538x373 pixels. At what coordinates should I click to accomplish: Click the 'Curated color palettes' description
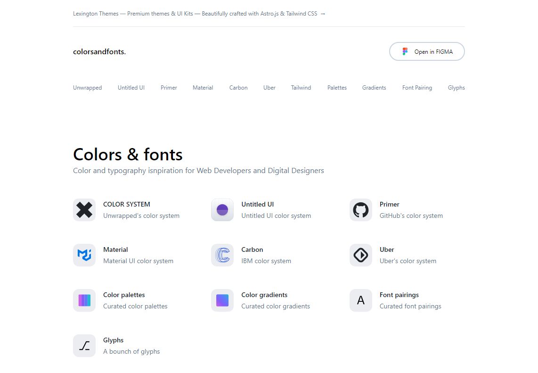pyautogui.click(x=135, y=307)
